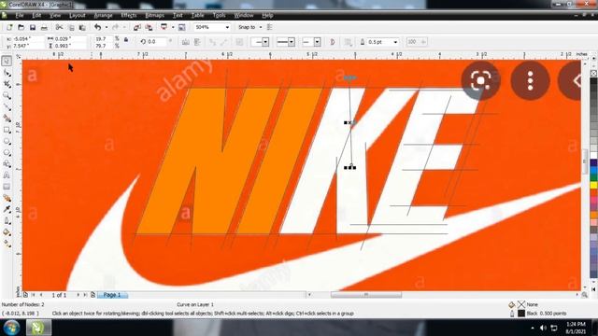Click the no-color X swatch in palette
The height and width of the screenshot is (336, 598).
tap(594, 73)
